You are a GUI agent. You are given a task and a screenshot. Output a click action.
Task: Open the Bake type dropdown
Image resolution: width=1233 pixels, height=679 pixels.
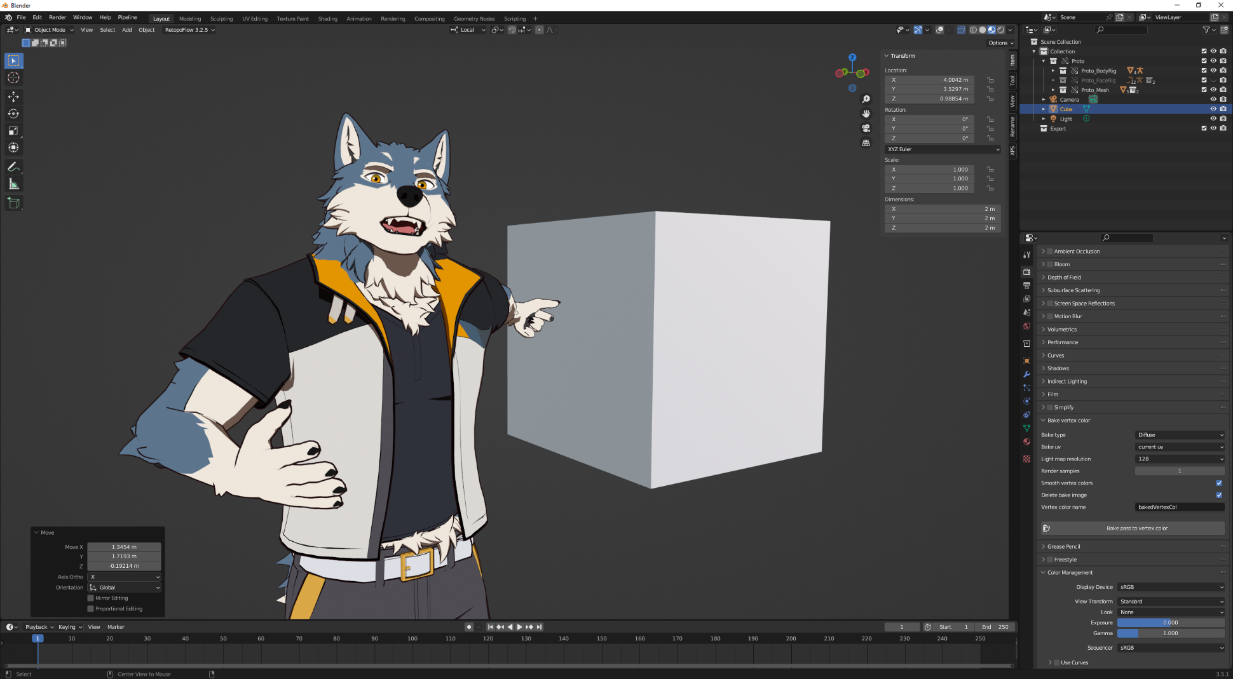coord(1180,434)
